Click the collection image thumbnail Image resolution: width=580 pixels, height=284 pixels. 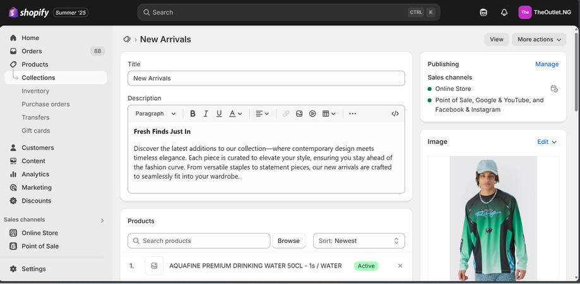[x=494, y=218]
